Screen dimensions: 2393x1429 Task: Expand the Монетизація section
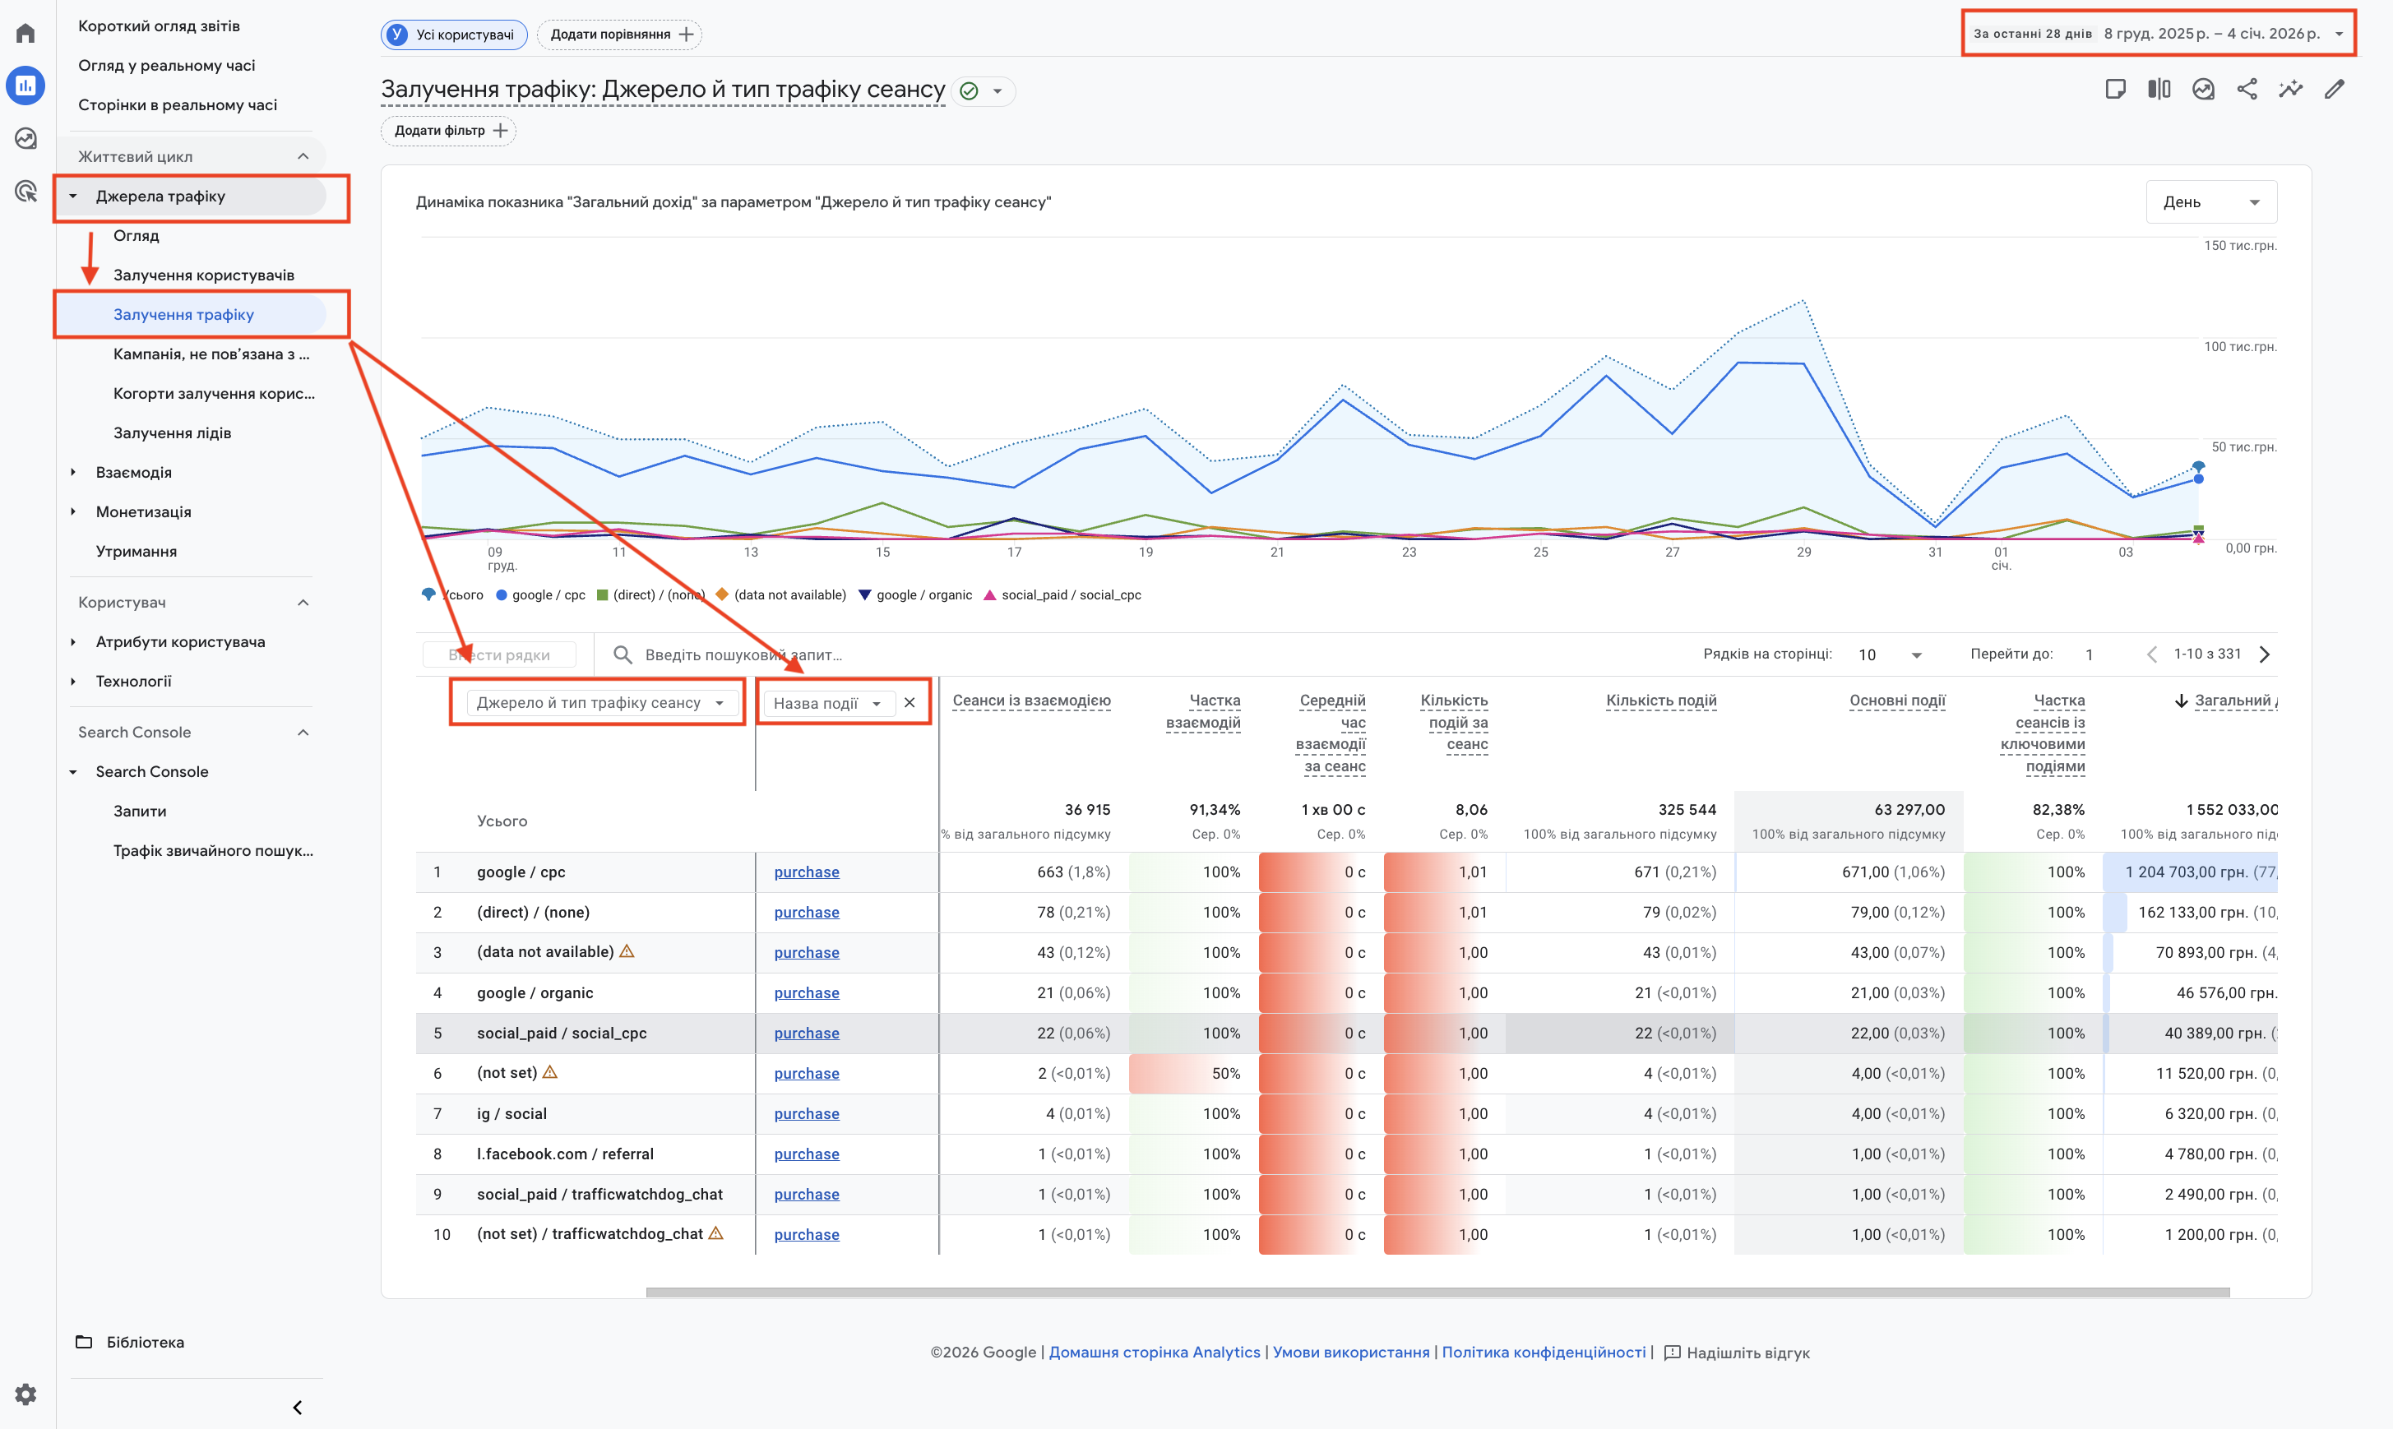[143, 512]
